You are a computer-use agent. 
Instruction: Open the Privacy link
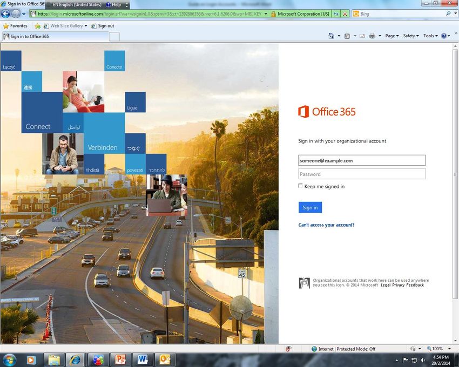(398, 285)
